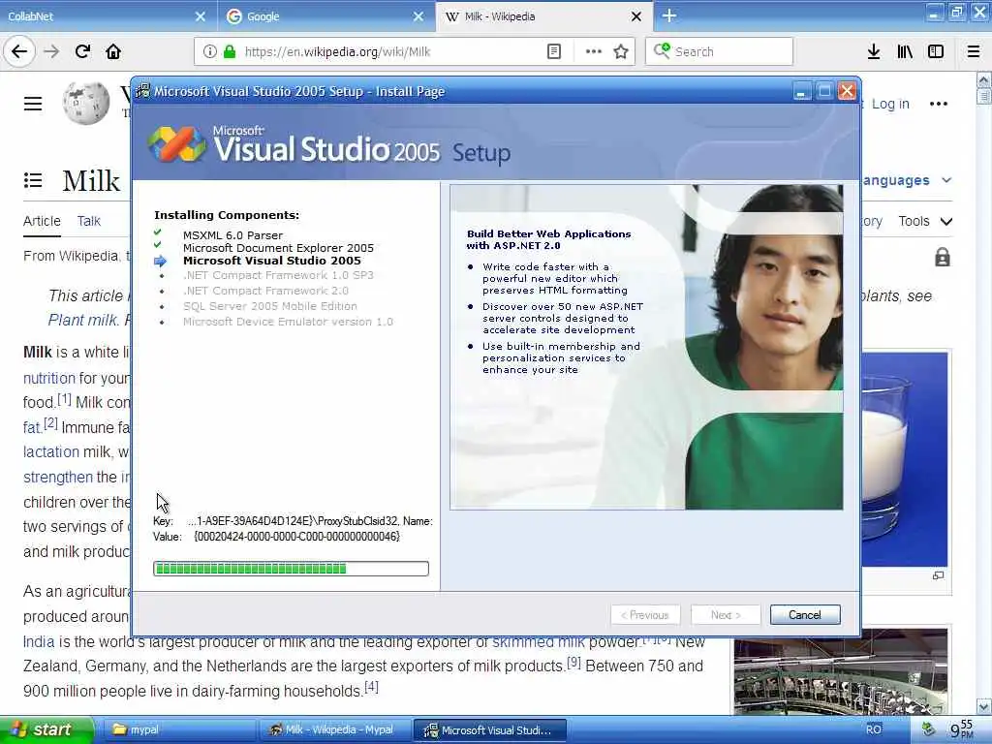Toggle the browser sidebar icon

[x=936, y=51]
